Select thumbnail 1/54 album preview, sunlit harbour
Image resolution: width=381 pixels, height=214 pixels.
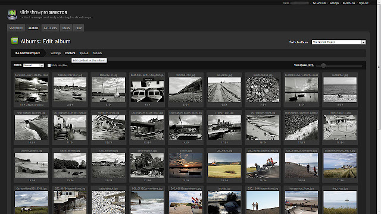[32, 90]
